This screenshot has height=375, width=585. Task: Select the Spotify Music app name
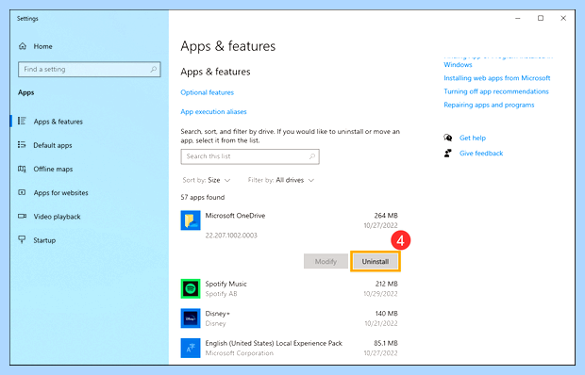point(226,284)
